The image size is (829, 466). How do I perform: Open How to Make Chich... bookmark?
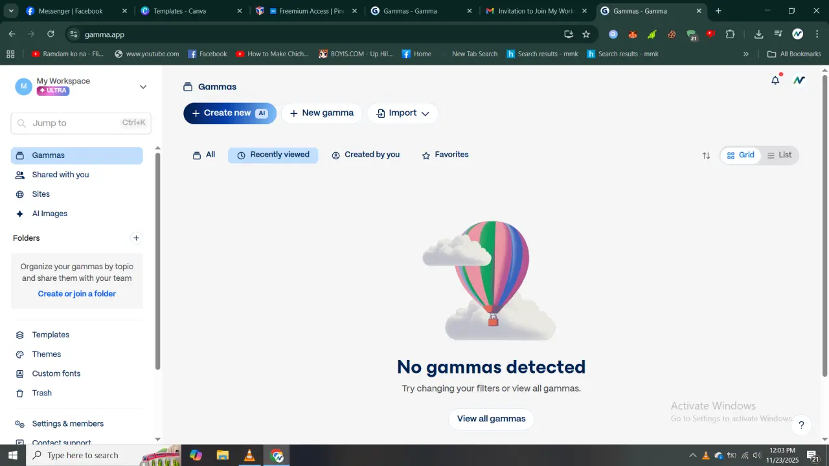[272, 54]
